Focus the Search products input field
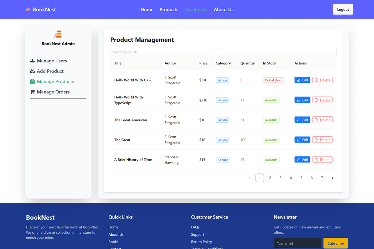The image size is (374, 249). tap(223, 52)
